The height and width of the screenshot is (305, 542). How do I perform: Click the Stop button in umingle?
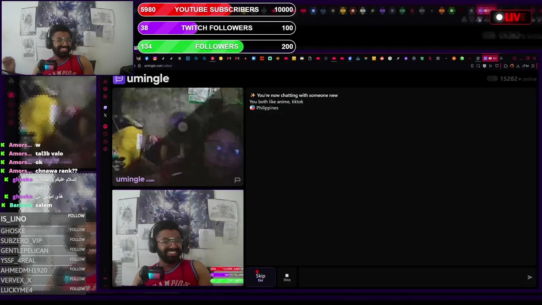(287, 277)
